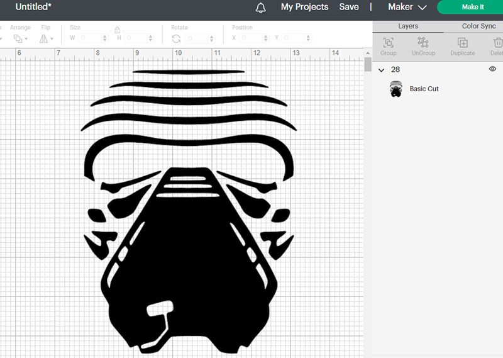Open the notifications bell
The width and height of the screenshot is (503, 358).
(260, 8)
